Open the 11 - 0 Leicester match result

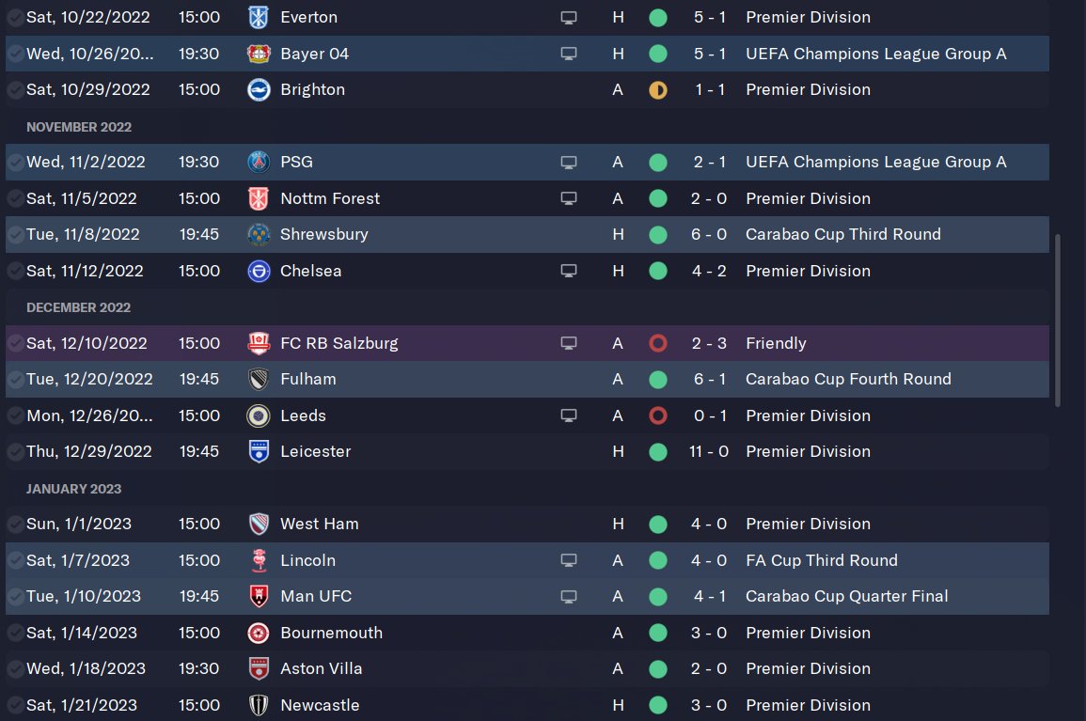(709, 451)
